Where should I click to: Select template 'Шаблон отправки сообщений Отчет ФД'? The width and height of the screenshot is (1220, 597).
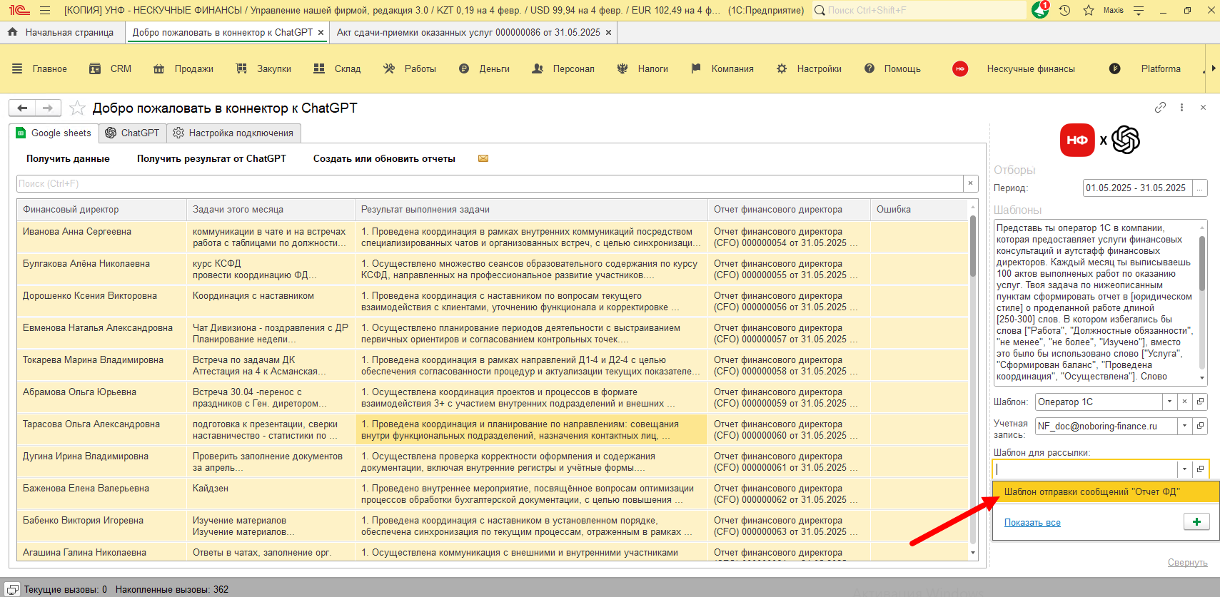(1092, 492)
